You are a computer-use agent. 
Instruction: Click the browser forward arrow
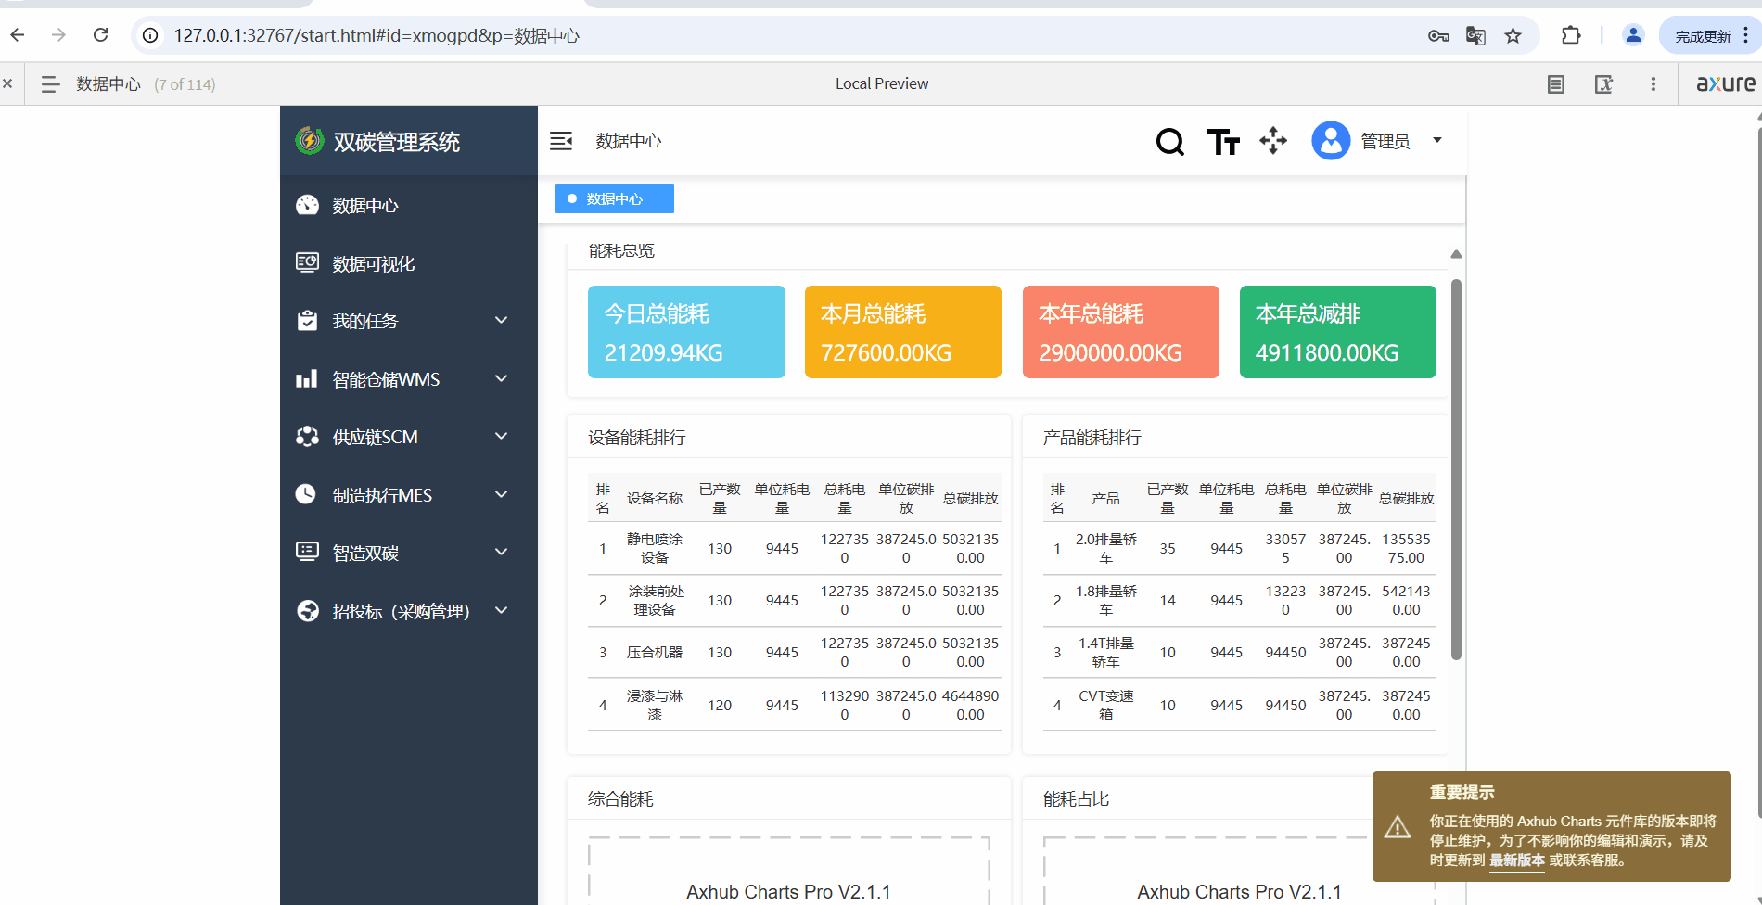tap(59, 35)
